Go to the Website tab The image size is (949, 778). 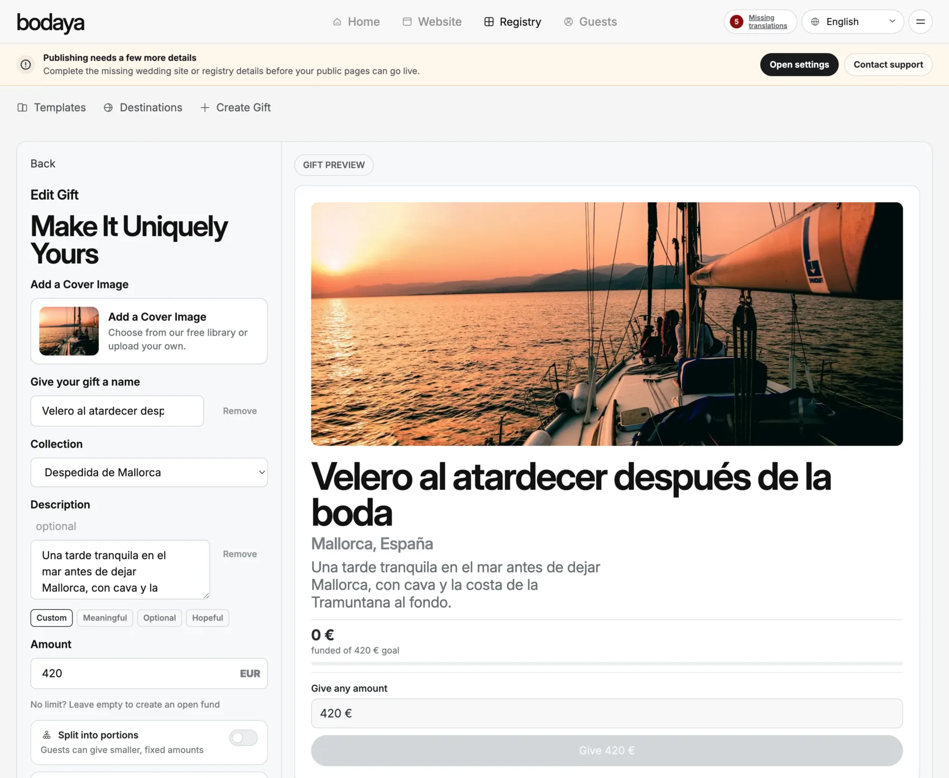click(432, 22)
